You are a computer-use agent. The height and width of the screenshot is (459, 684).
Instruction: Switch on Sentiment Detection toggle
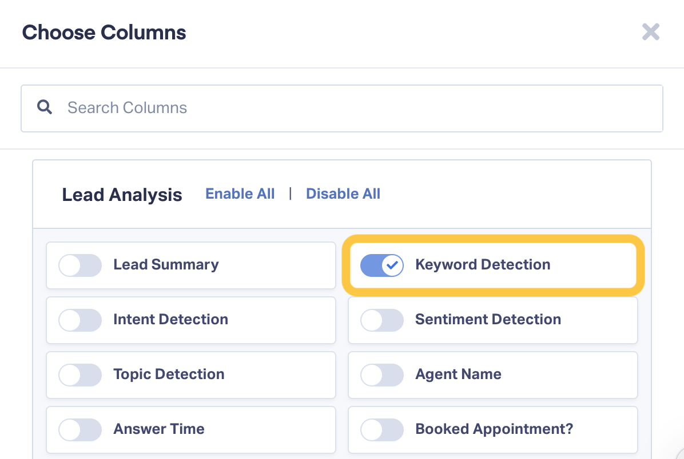click(x=381, y=320)
